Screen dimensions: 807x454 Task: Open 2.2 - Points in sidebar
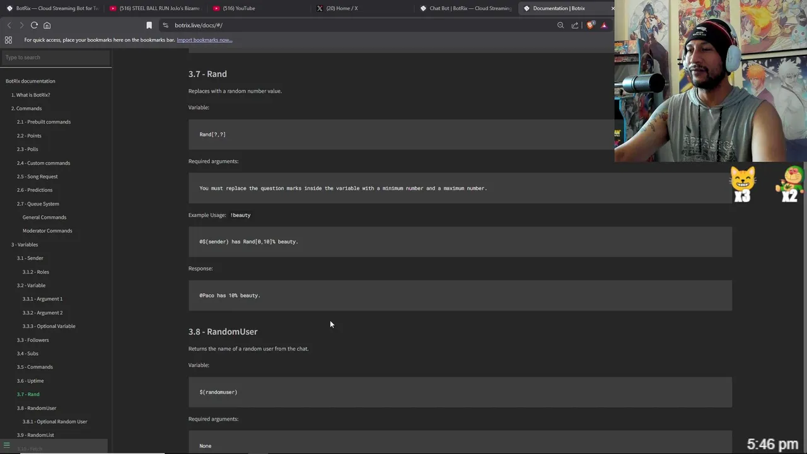[29, 136]
